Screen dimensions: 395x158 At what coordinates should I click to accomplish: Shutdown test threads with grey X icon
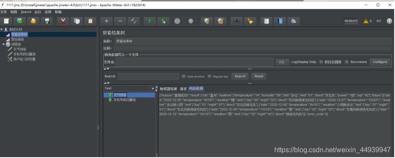pyautogui.click(x=191, y=21)
